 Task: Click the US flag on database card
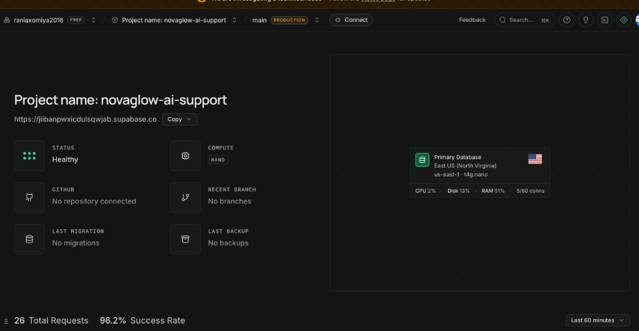click(x=535, y=159)
